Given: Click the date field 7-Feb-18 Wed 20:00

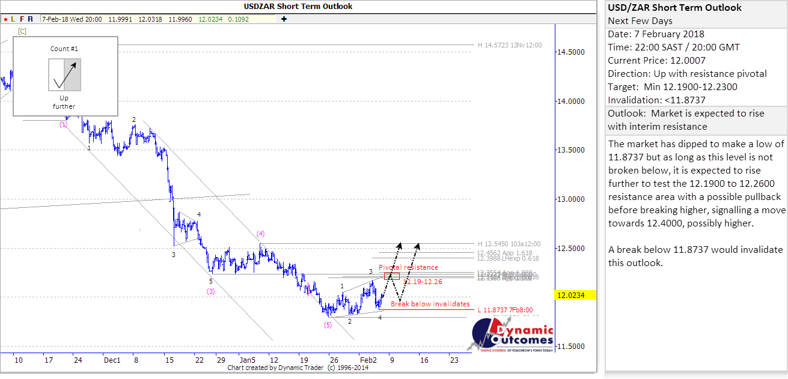Looking at the screenshot, I should pos(72,19).
